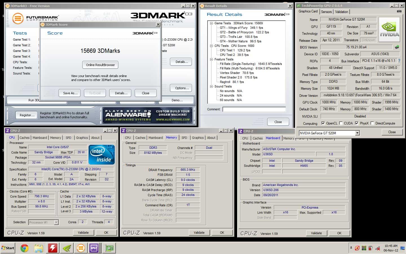
Task: Click the Bus Interface question mark icon
Action: [399, 61]
